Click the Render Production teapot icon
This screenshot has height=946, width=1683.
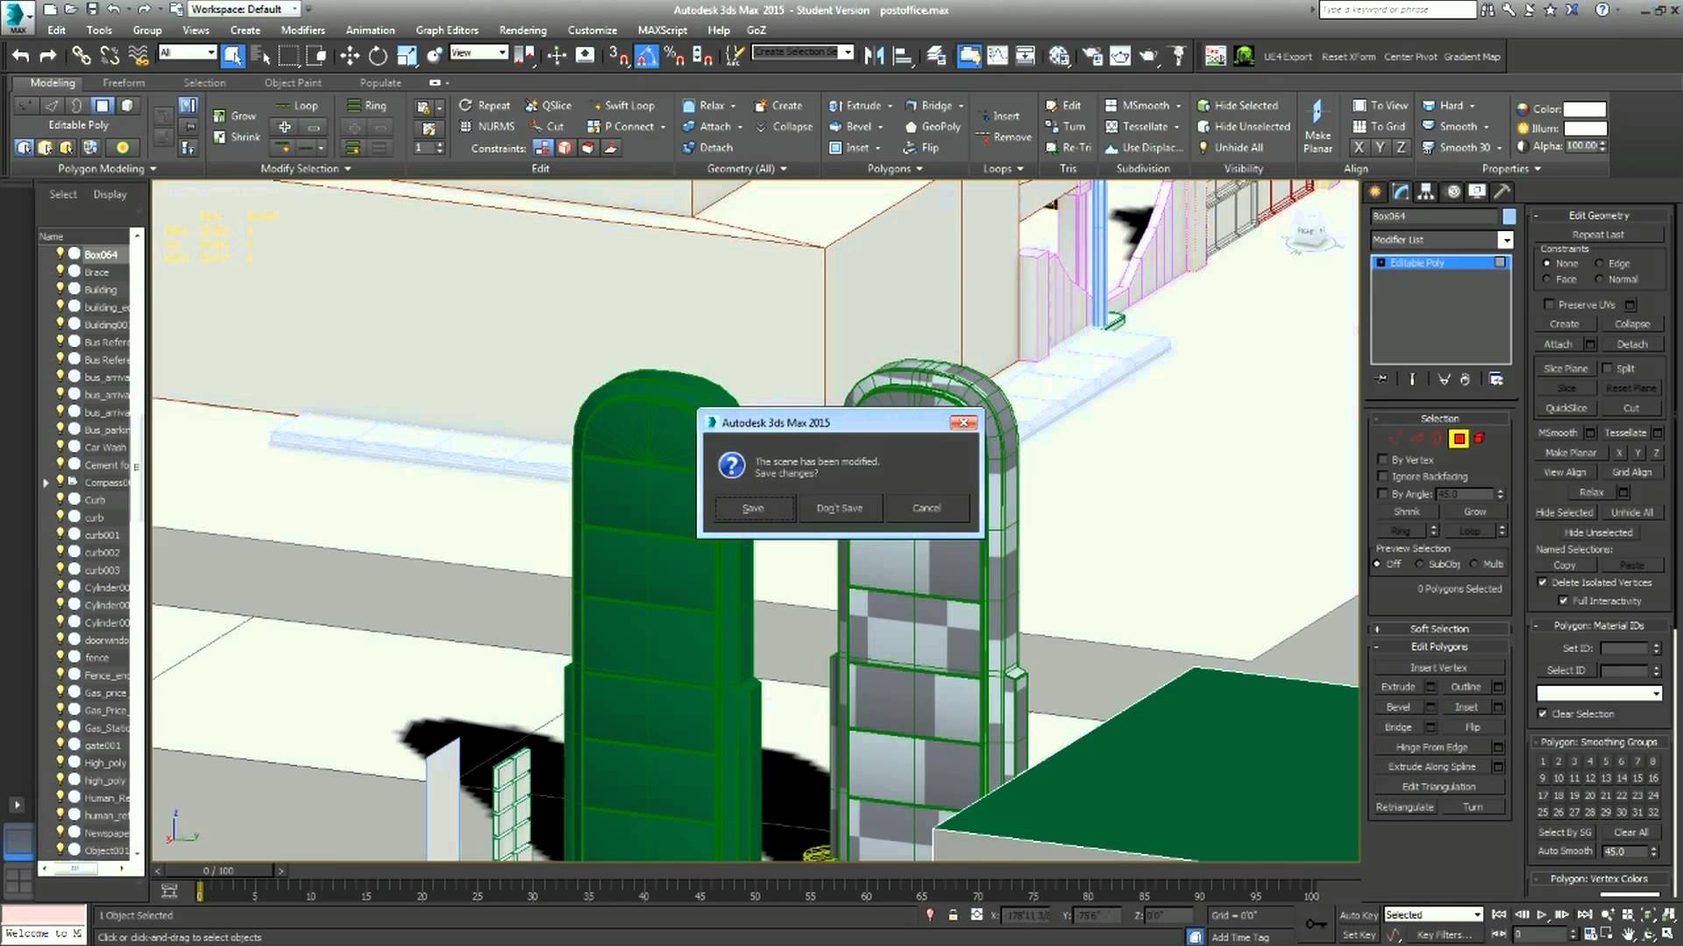pos(1148,56)
